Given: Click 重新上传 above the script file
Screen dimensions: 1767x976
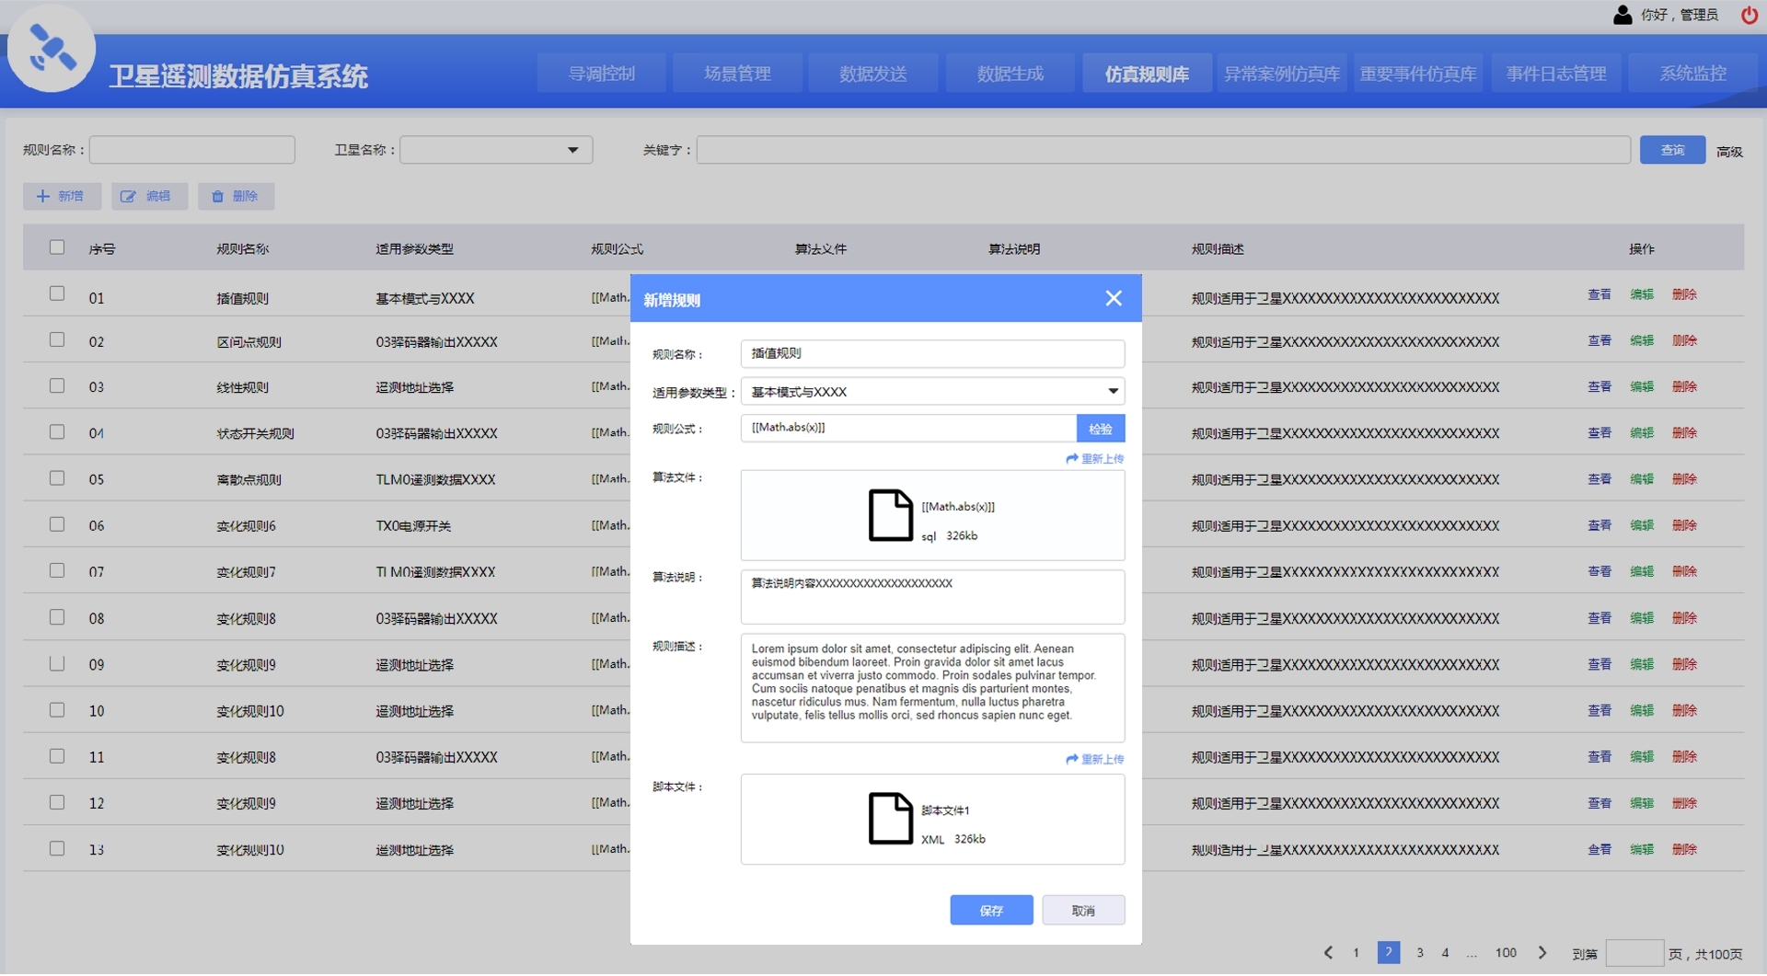Looking at the screenshot, I should pos(1095,760).
